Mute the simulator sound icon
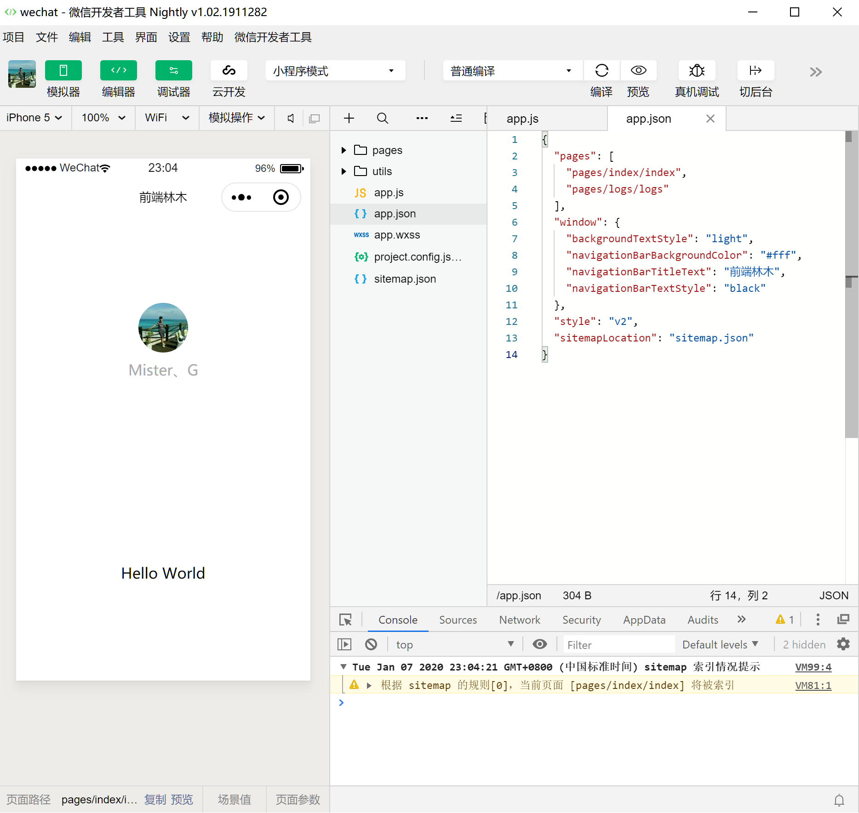 click(291, 118)
